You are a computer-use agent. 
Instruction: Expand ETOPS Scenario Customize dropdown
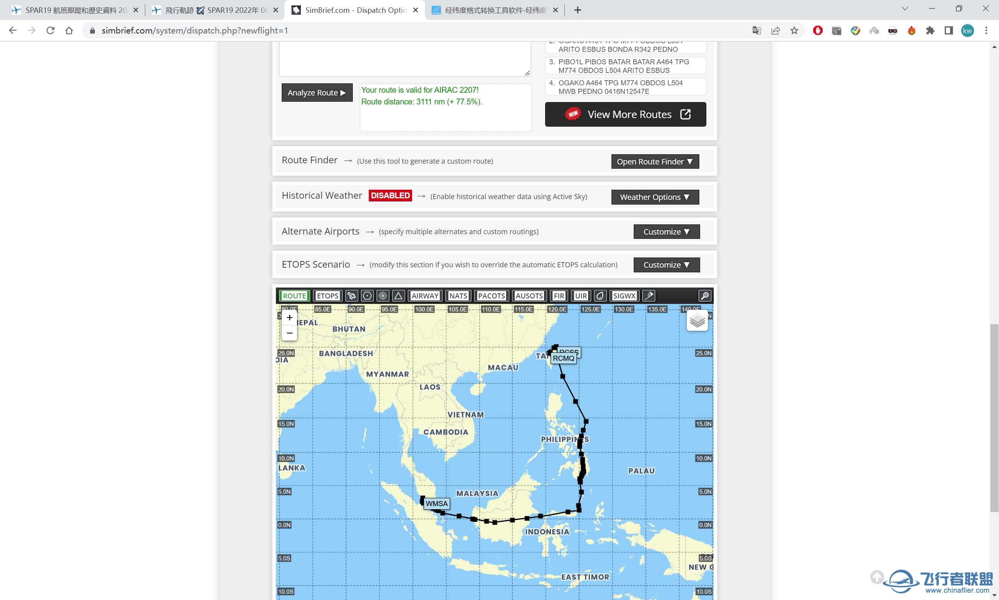point(666,265)
